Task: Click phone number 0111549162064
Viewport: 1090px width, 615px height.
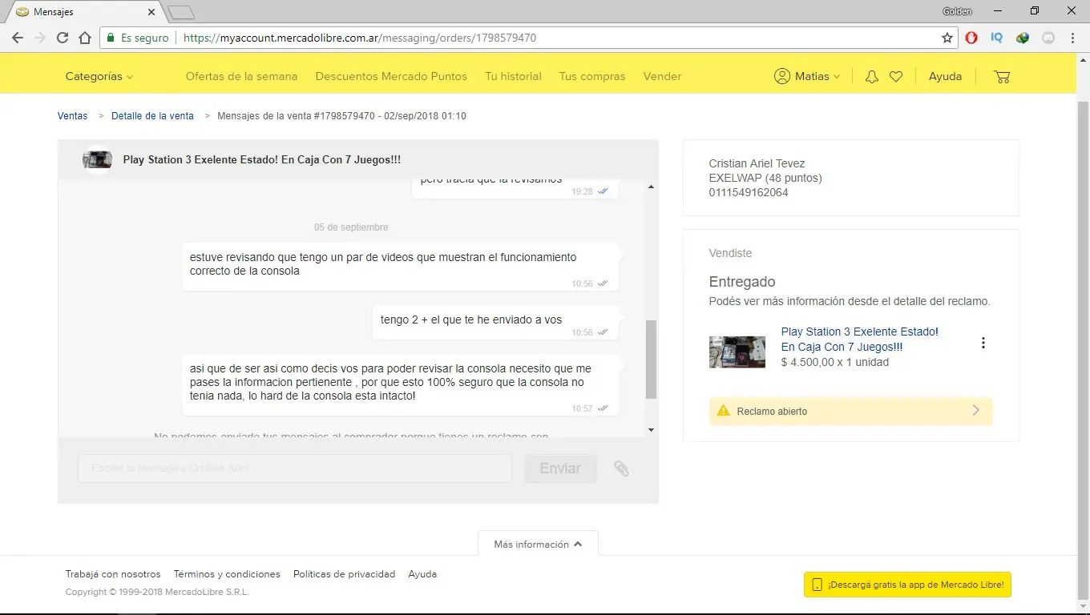Action: pyautogui.click(x=749, y=192)
